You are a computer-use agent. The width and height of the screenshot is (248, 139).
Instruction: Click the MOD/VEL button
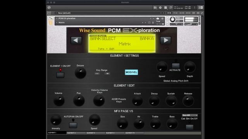(x=131, y=72)
